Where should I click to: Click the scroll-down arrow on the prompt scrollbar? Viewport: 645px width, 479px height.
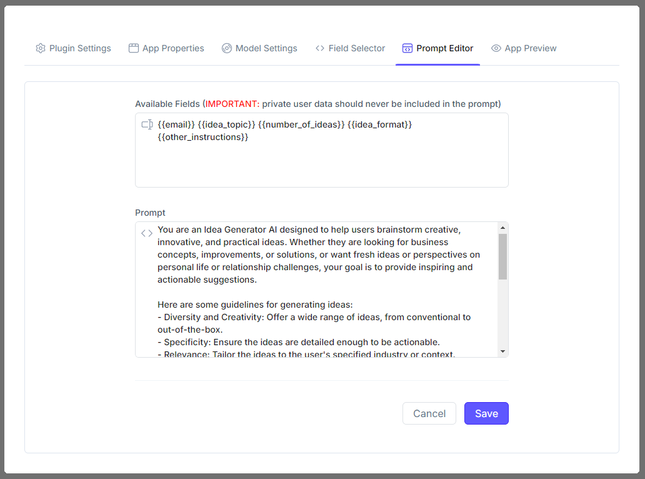[503, 350]
